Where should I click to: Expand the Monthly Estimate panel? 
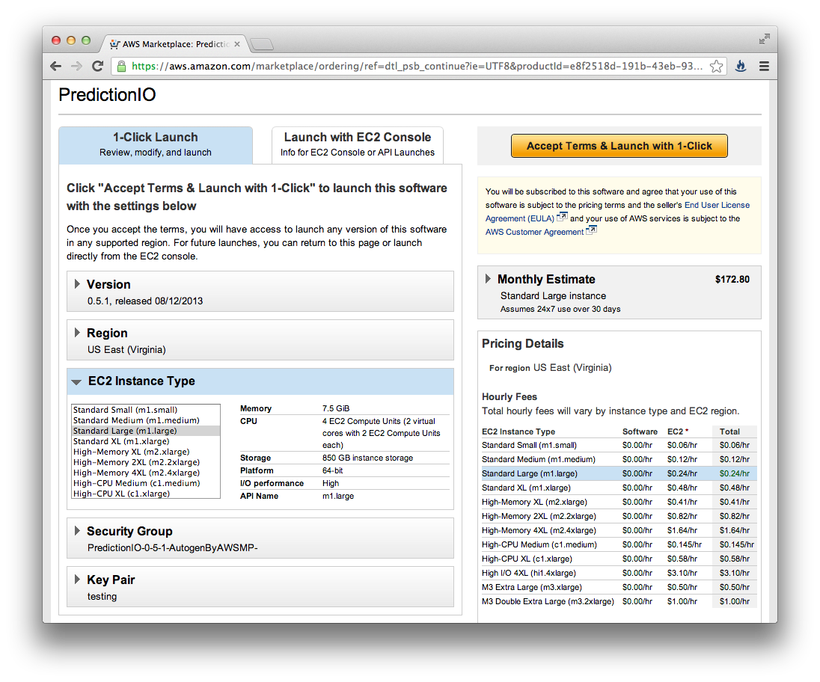[x=488, y=278]
